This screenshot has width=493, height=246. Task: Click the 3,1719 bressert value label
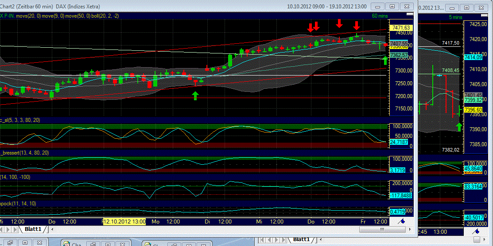point(398,170)
